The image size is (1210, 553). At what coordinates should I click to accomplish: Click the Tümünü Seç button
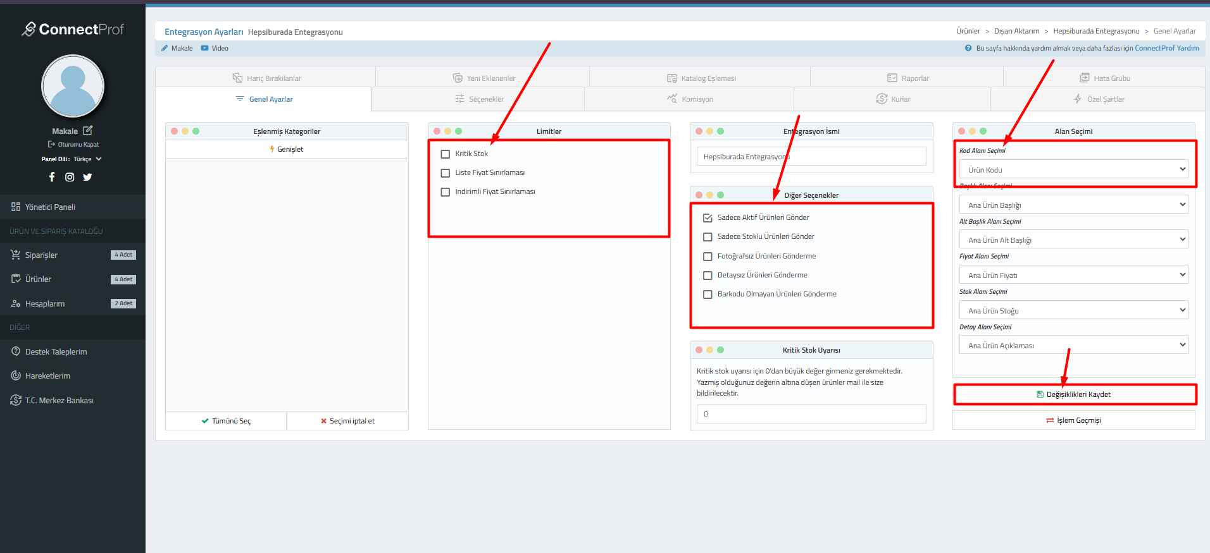click(x=226, y=421)
